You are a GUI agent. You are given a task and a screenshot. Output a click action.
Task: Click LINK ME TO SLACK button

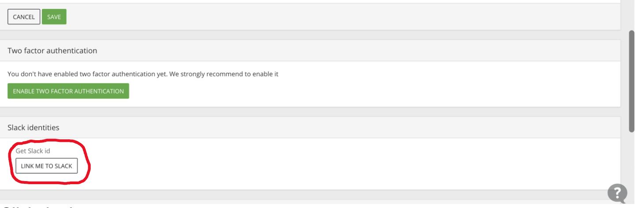pos(47,166)
